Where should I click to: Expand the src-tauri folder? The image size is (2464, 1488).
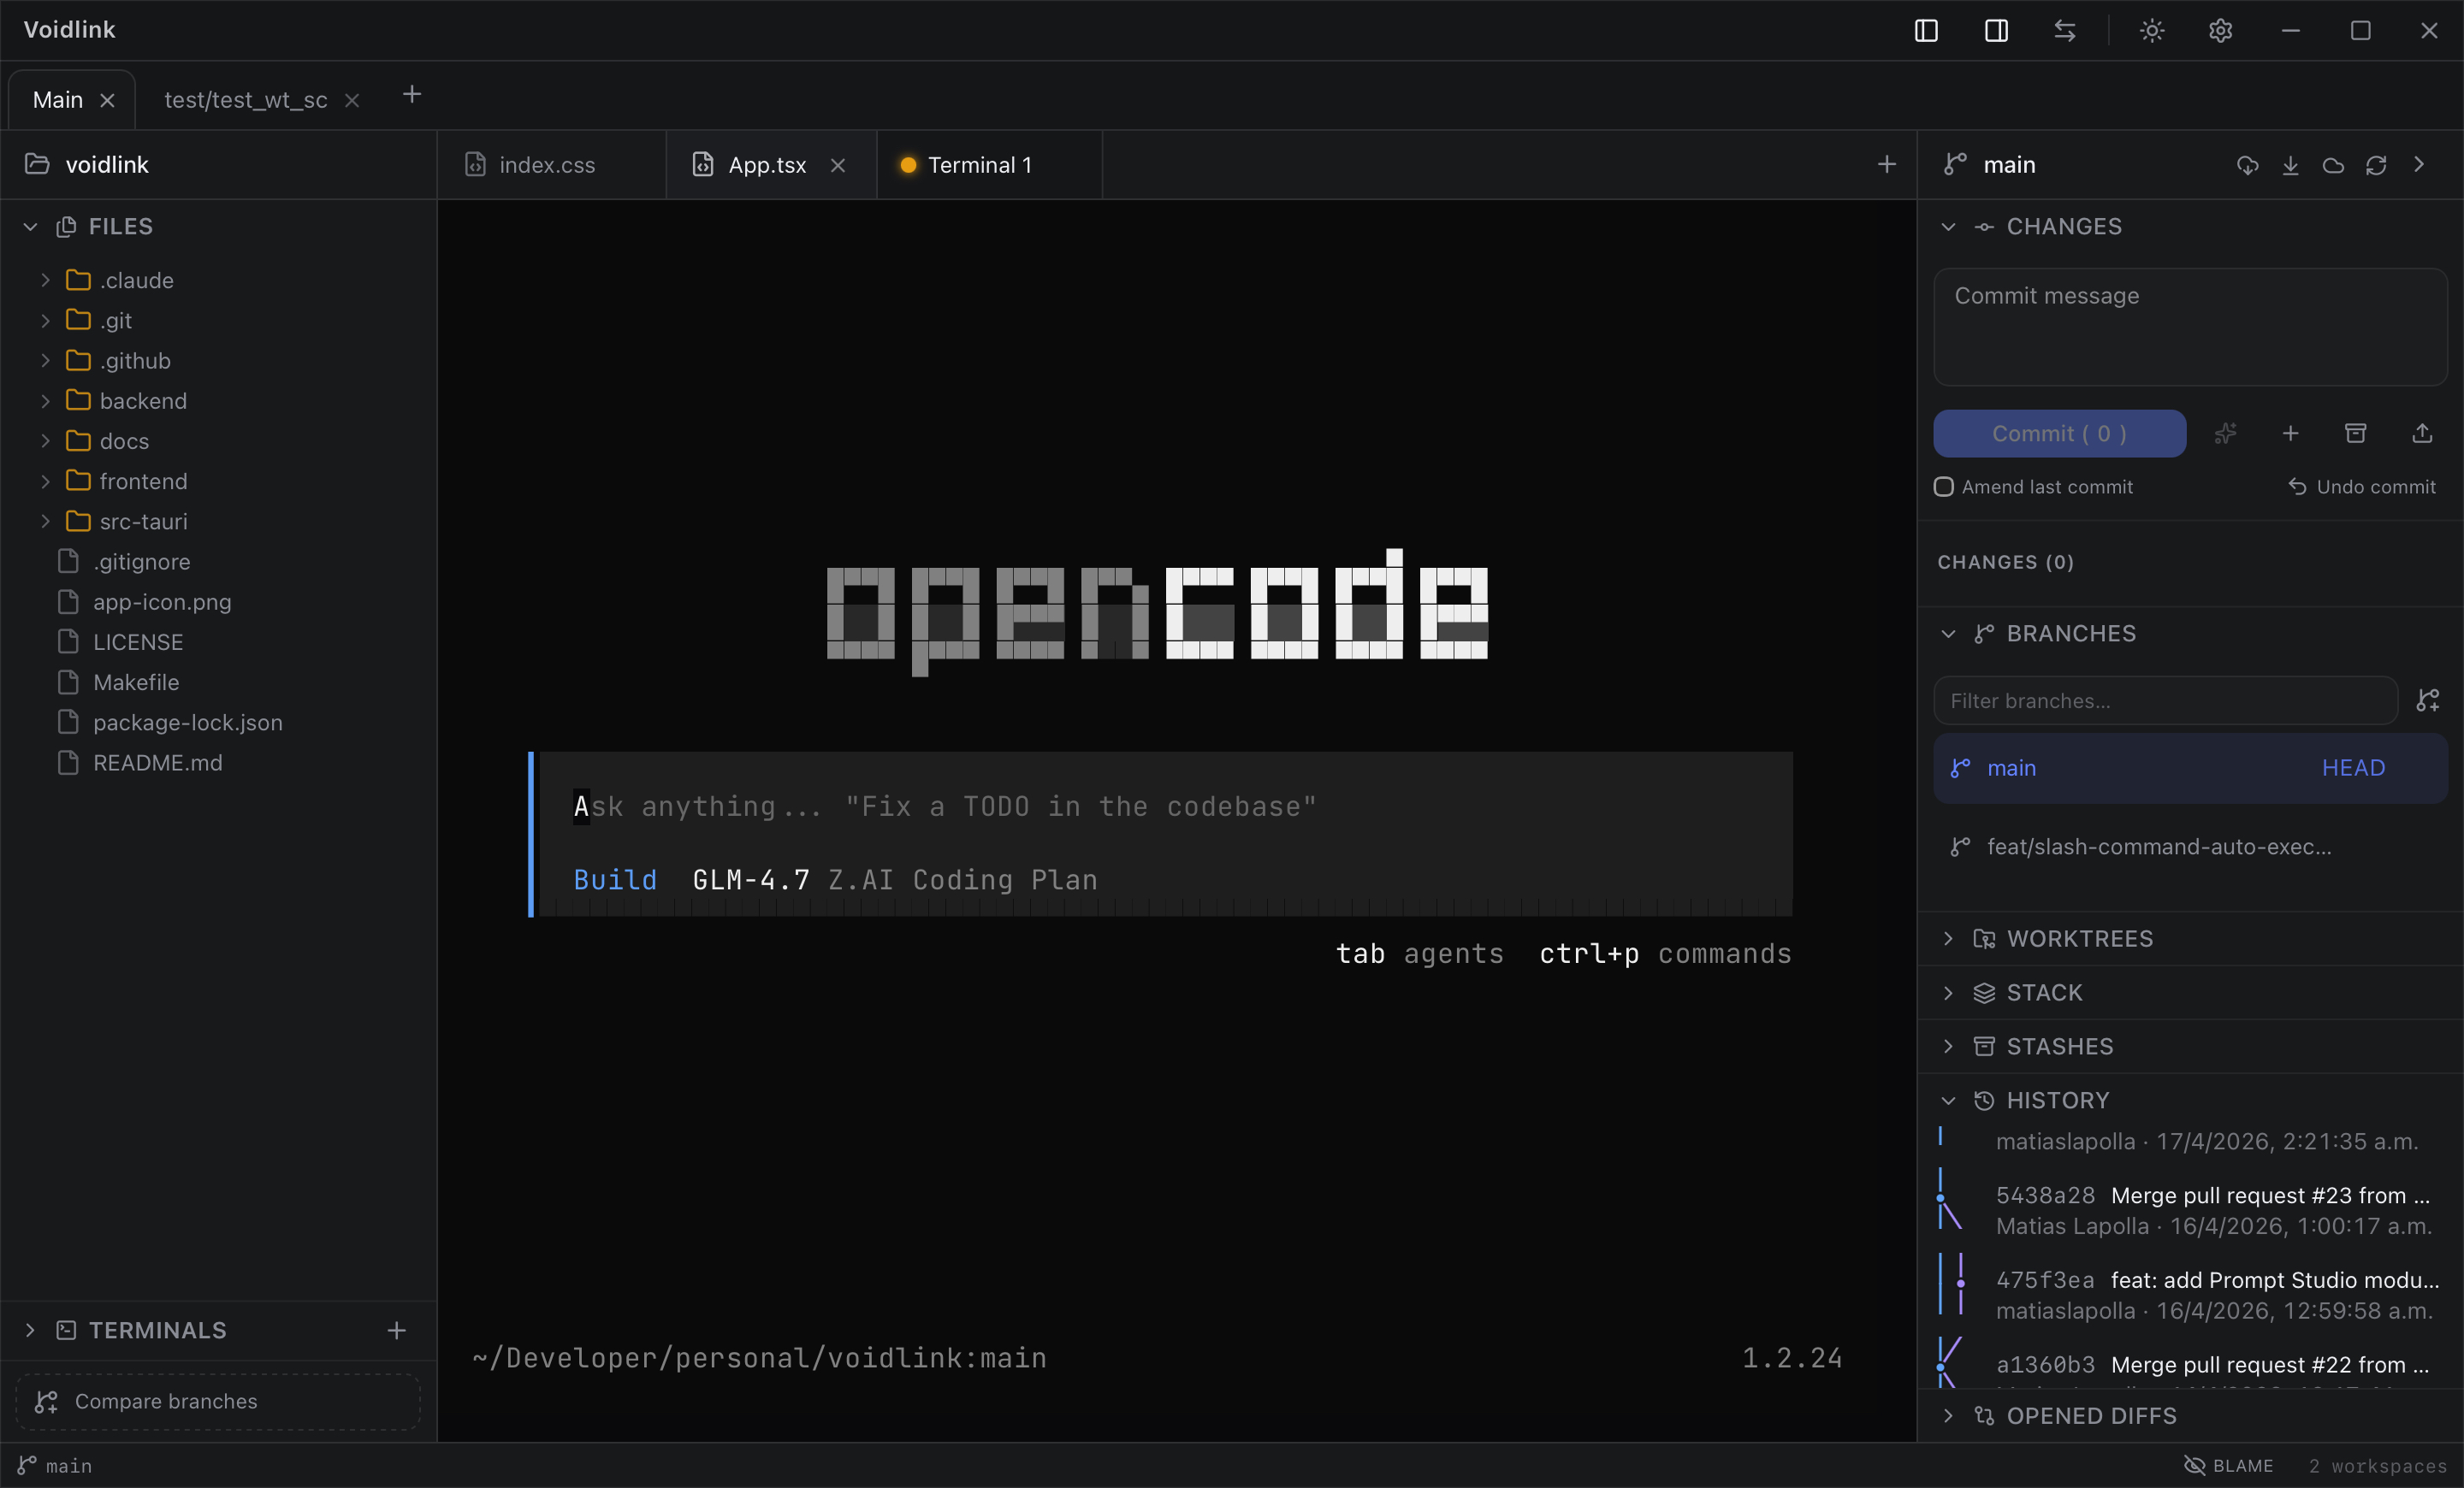tap(45, 522)
